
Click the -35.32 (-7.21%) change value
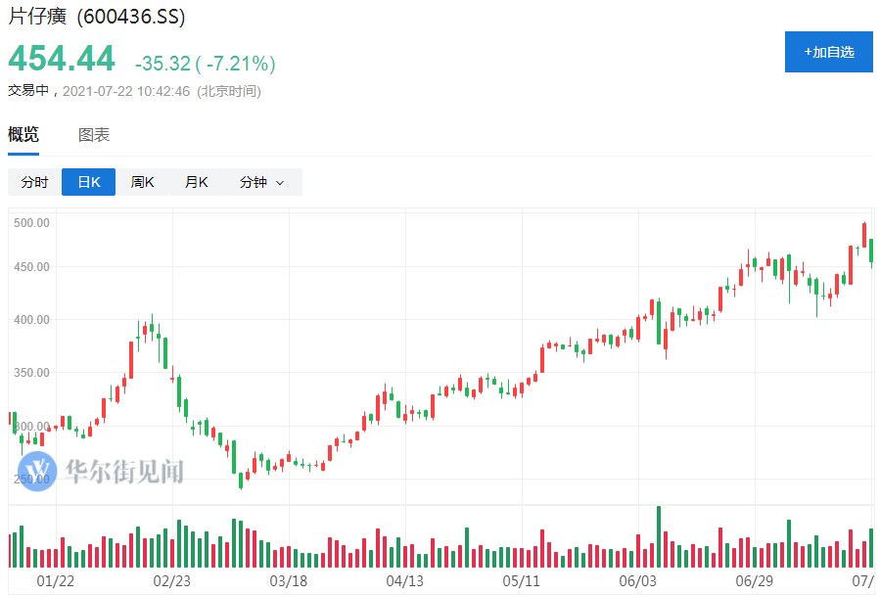click(205, 64)
